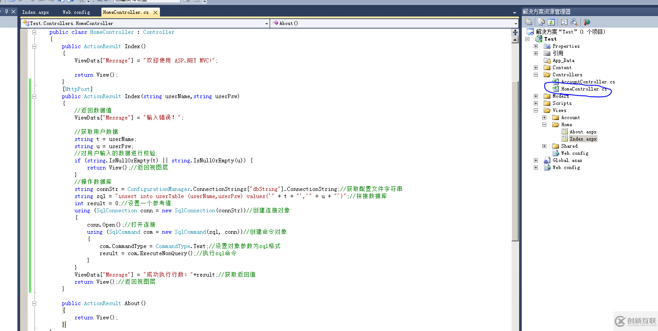
Task: Expand the Models folder node
Action: click(x=536, y=96)
